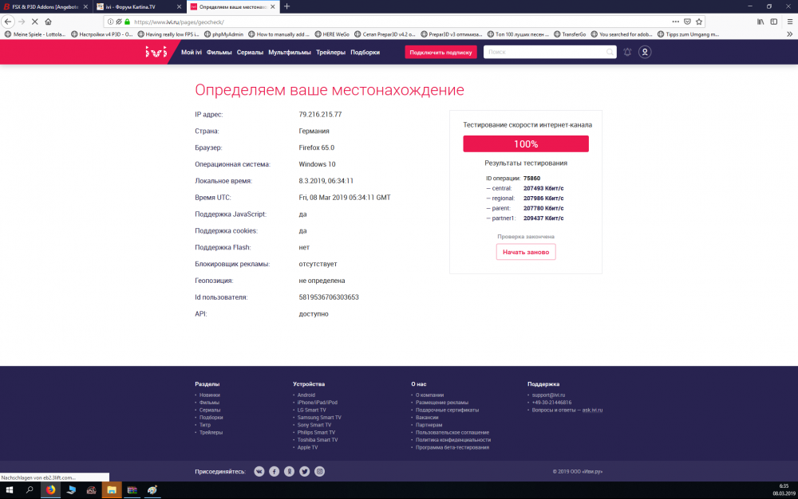This screenshot has width=798, height=499.
Task: Open the Вакансии footer link
Action: [426, 417]
